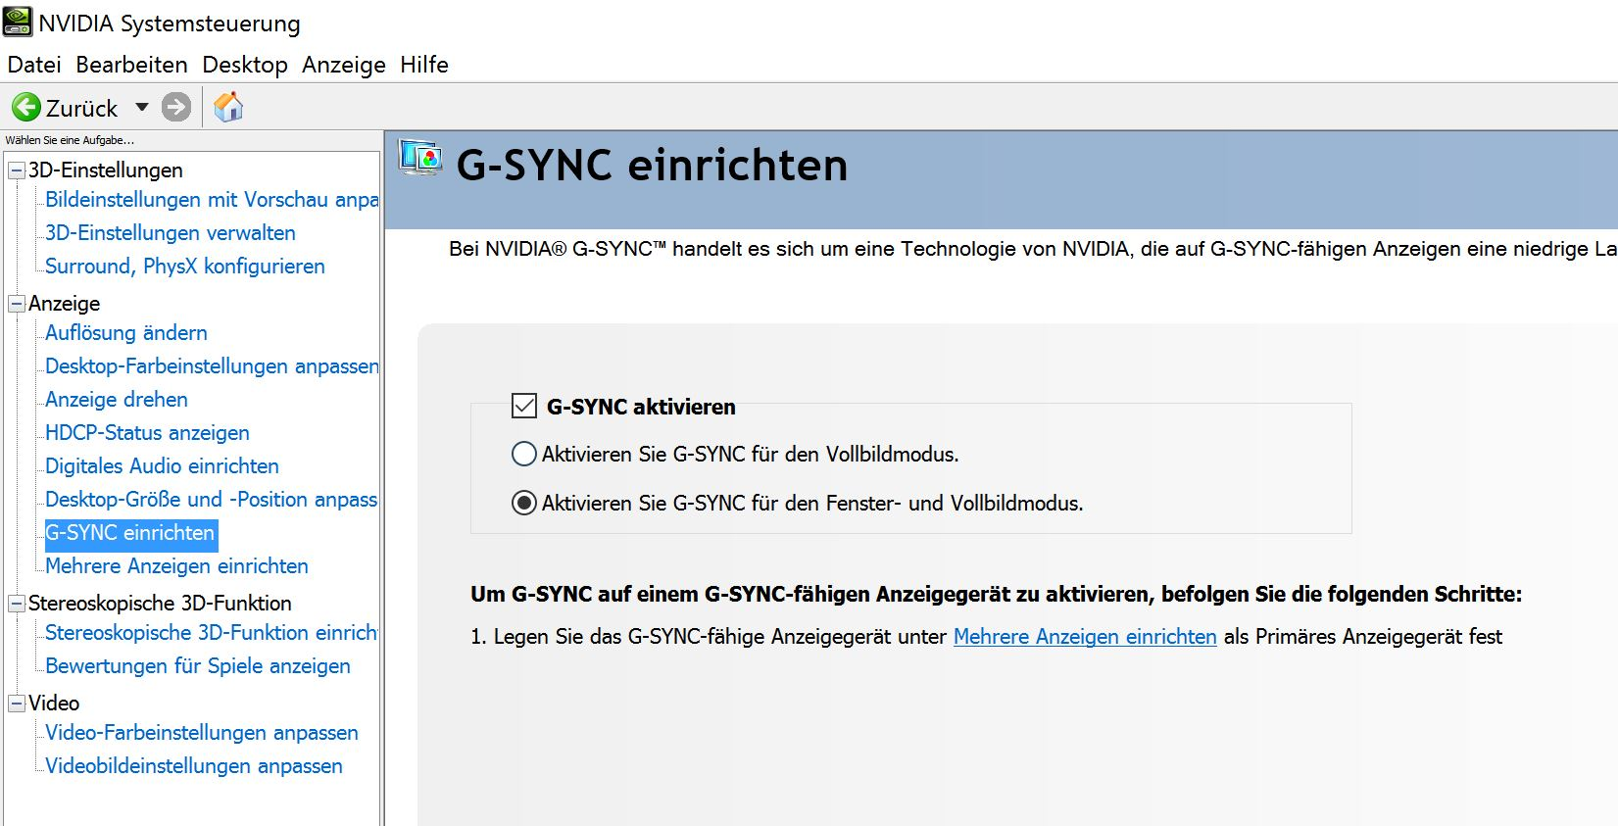Open 3D-Einstellungen verwalten
1618x826 pixels.
tap(171, 233)
